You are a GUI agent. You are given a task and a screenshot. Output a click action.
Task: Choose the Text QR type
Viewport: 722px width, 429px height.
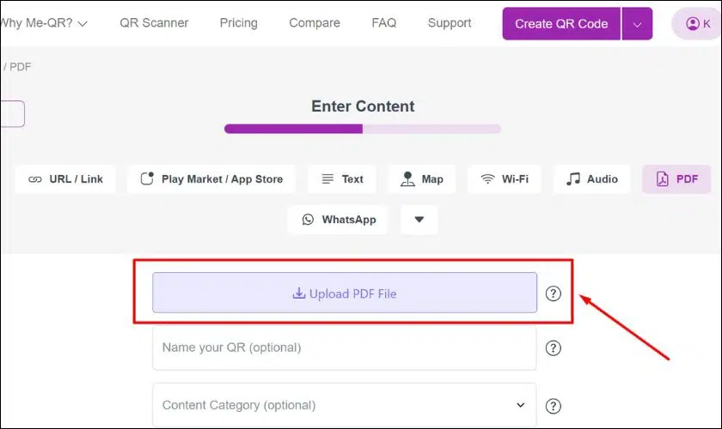pyautogui.click(x=342, y=178)
